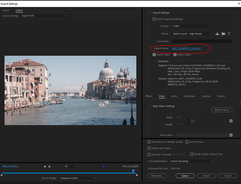Open the Fit zoom level dropdown
The width and height of the screenshot is (241, 184).
point(70,166)
